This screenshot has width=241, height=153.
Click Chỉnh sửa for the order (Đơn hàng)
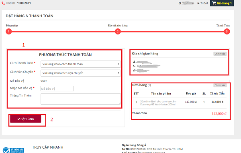point(220,85)
